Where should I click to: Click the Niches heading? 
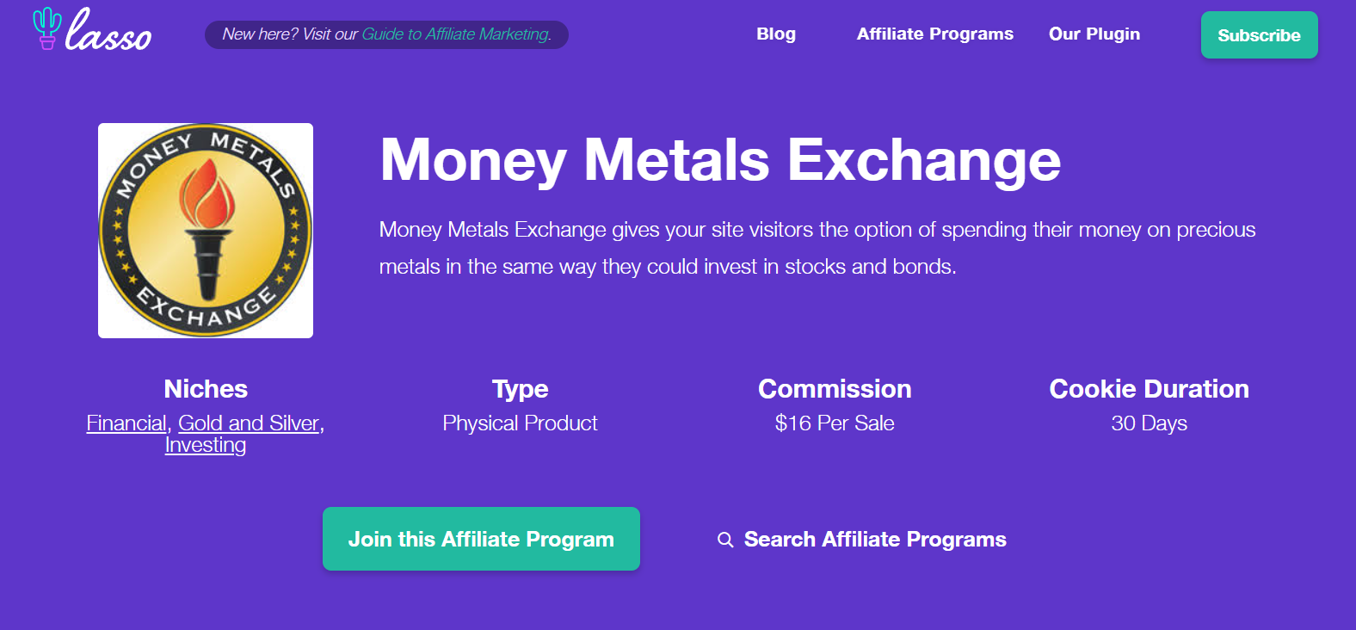(x=206, y=389)
